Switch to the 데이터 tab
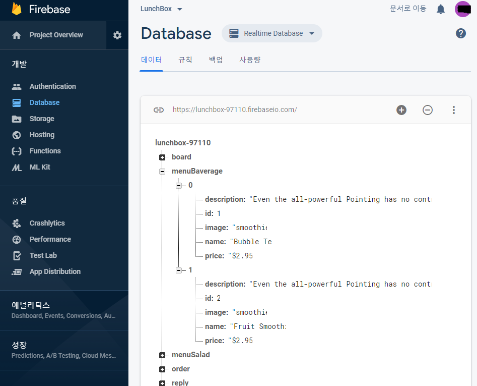Viewport: 477px width, 386px height. point(151,60)
